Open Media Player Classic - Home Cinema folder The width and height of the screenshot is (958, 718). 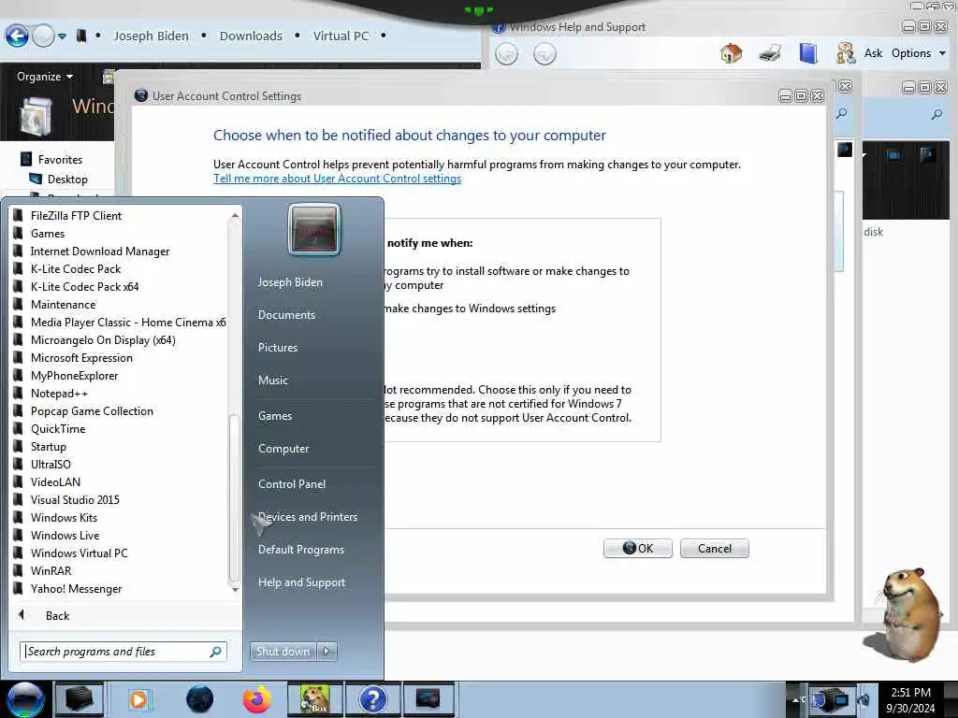[128, 322]
